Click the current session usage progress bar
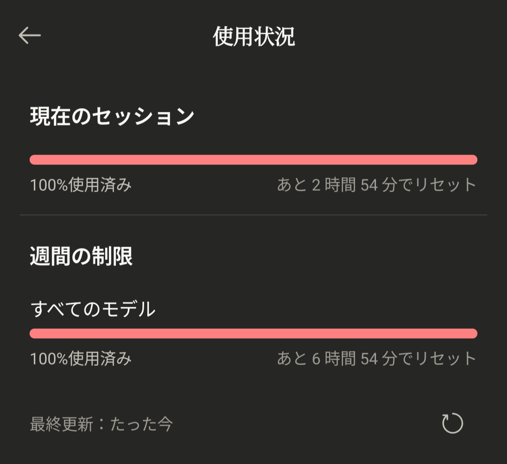 click(x=253, y=160)
